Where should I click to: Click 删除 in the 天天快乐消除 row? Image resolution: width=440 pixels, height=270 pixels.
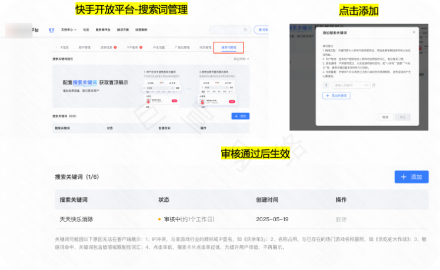341,219
